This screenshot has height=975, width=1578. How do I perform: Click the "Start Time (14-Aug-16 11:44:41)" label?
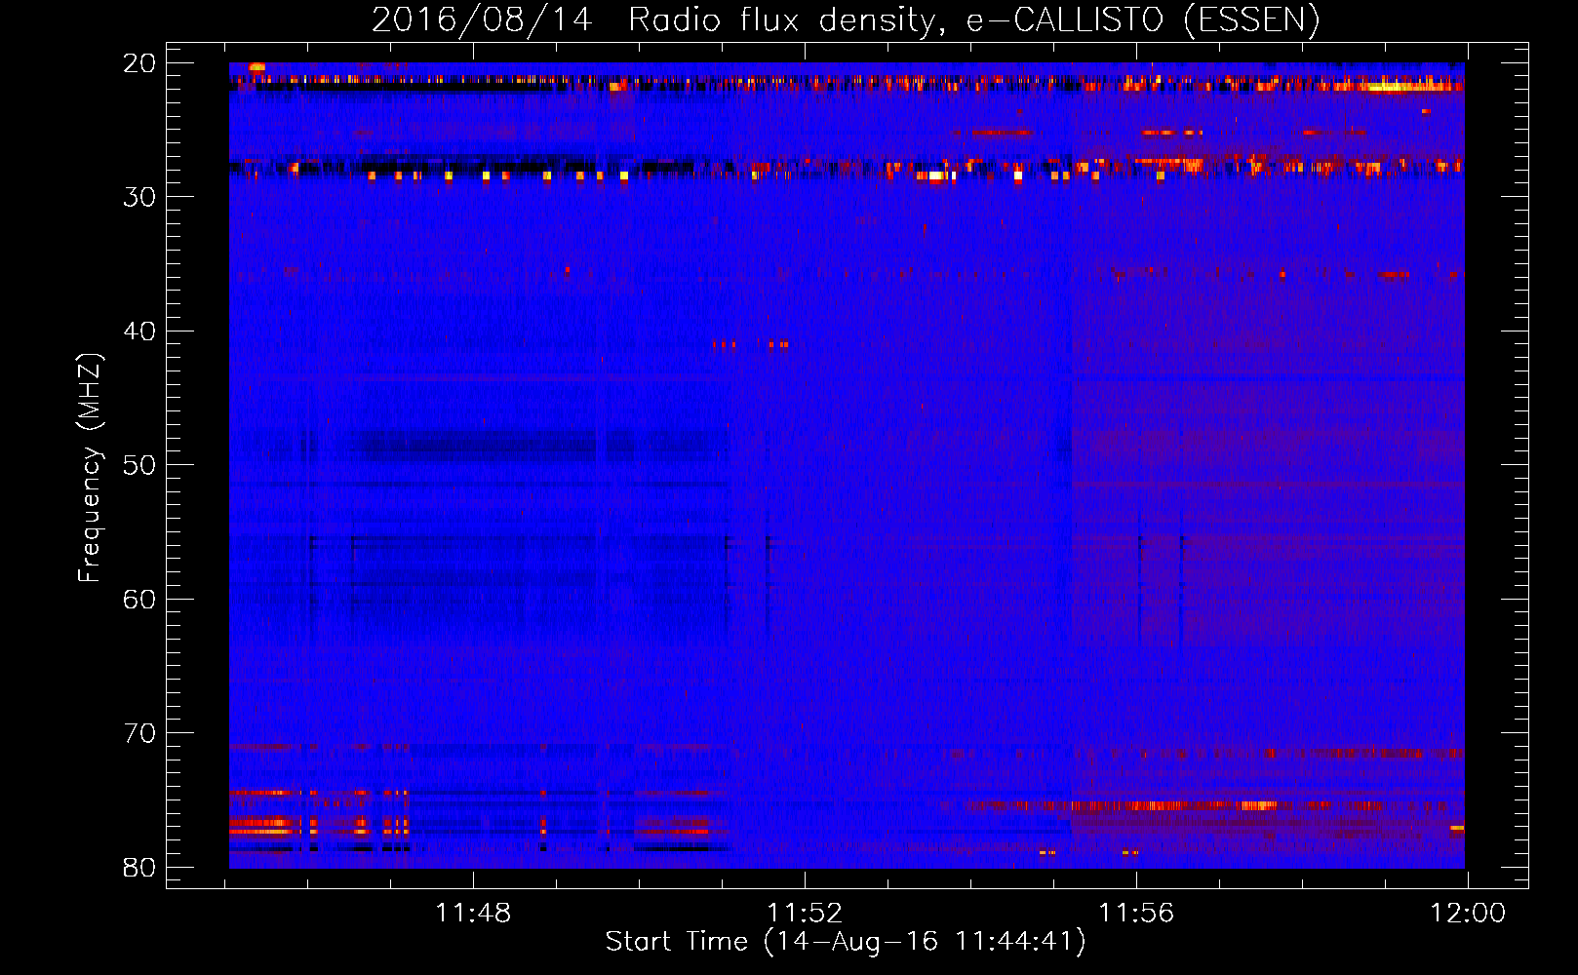[846, 942]
